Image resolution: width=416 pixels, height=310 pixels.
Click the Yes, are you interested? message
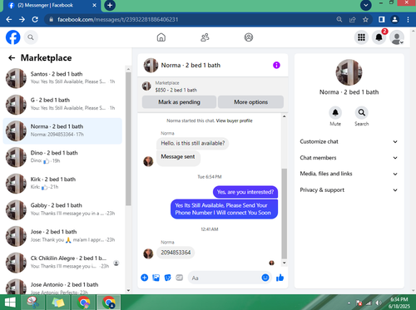point(245,192)
